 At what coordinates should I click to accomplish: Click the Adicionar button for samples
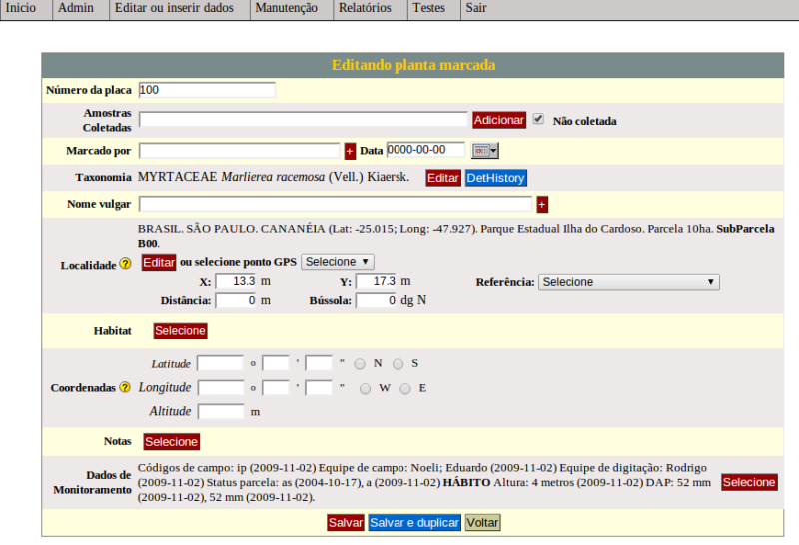498,120
